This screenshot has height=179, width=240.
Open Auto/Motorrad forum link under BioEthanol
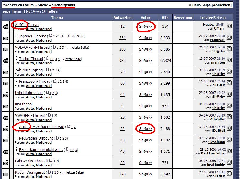(39, 108)
